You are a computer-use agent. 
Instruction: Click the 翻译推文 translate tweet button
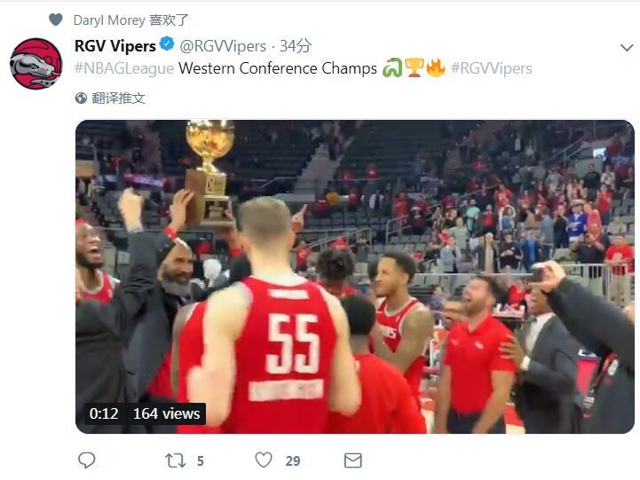(118, 98)
